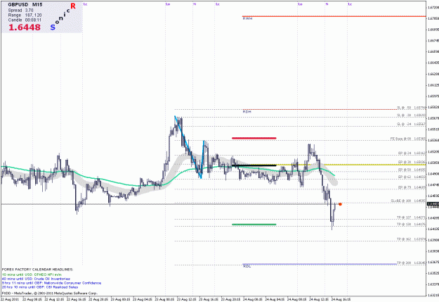Click the blue S of the SonicR logo
The height and width of the screenshot is (302, 439).
(x=53, y=27)
